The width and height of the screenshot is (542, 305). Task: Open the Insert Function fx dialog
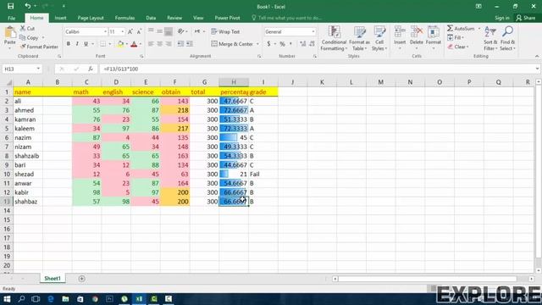point(91,69)
